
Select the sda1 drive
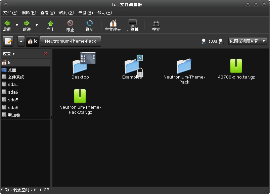26,84
